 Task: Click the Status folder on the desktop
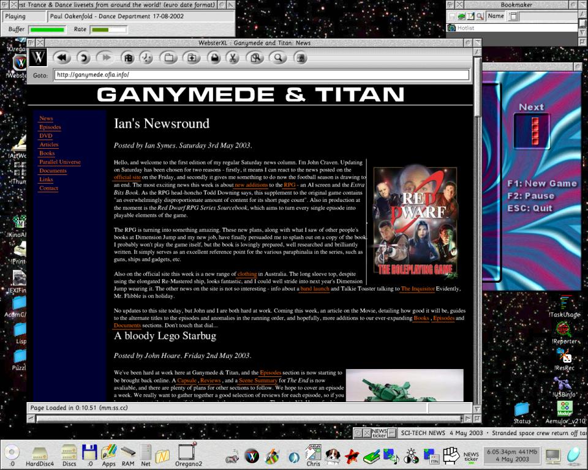pyautogui.click(x=522, y=413)
